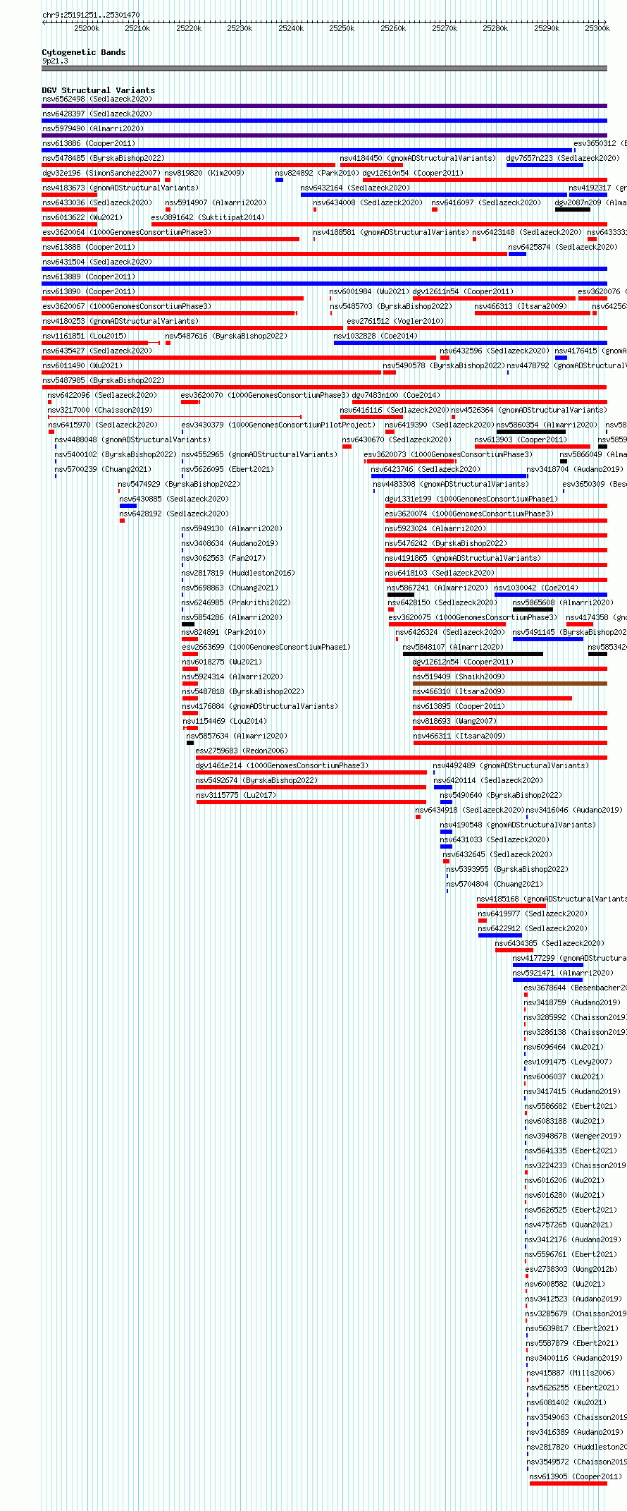Open nsv6001984 (Wu2021) variant
The height and width of the screenshot is (1511, 627).
[x=369, y=291]
